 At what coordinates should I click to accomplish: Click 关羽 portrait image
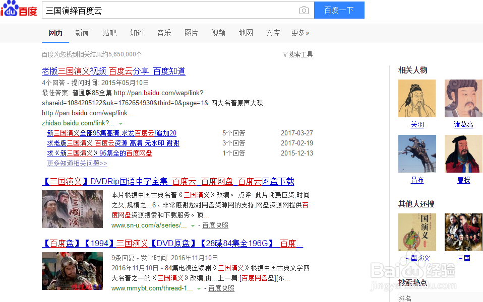pyautogui.click(x=417, y=99)
